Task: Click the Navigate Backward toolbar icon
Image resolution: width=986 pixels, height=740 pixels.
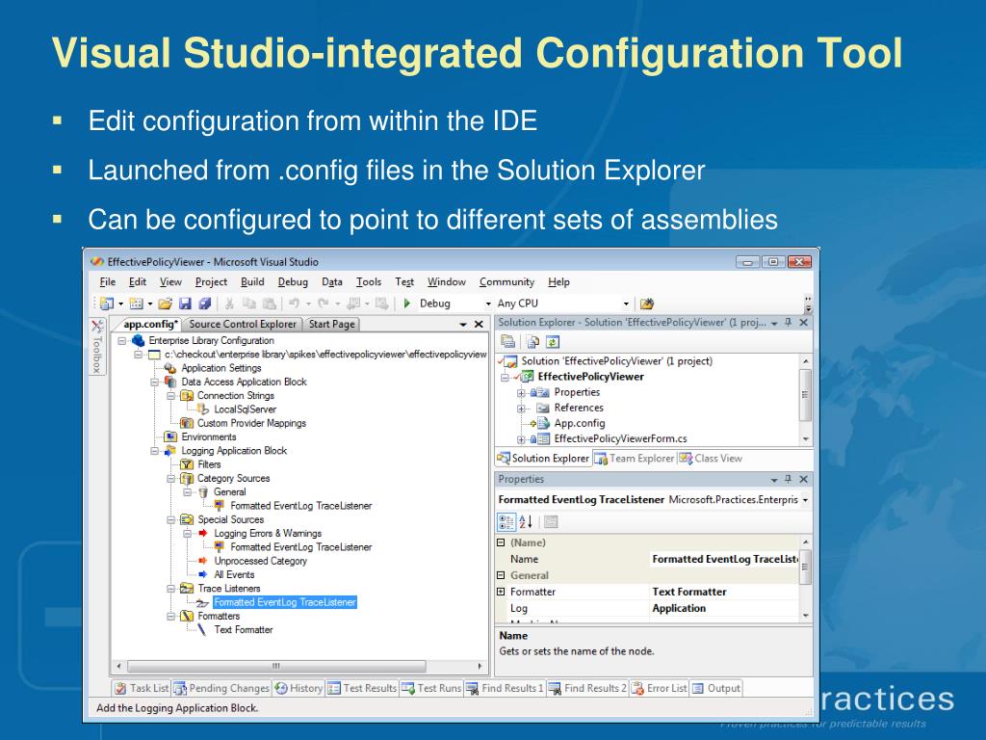Action: [353, 304]
